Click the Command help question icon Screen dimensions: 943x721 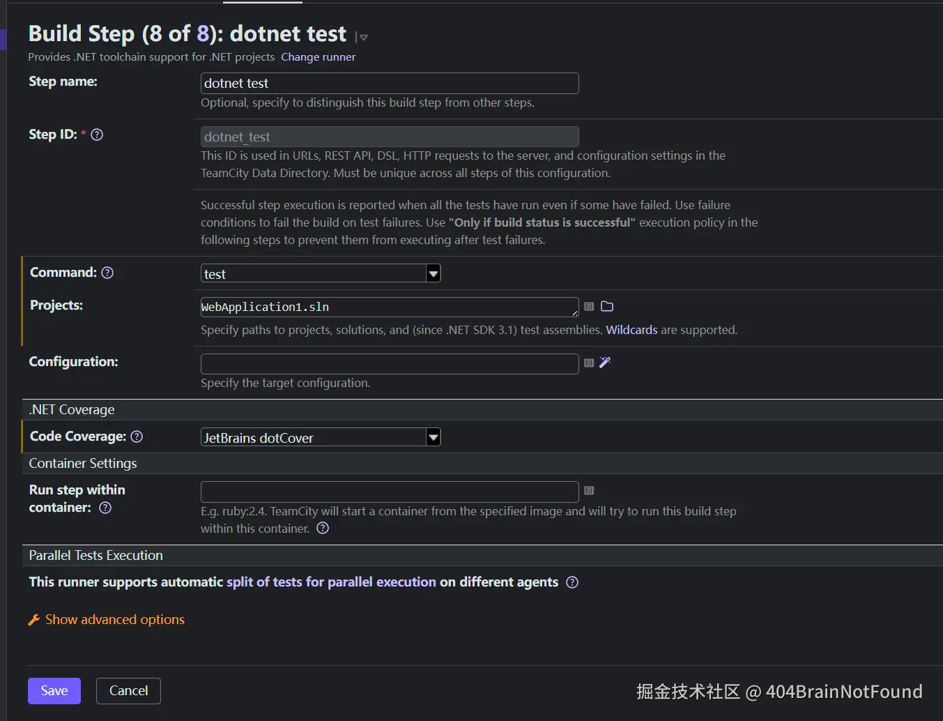[107, 273]
